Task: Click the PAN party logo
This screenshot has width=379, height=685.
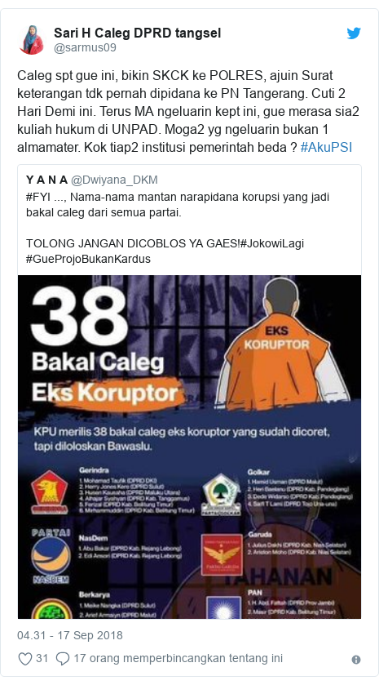Action: point(222,607)
